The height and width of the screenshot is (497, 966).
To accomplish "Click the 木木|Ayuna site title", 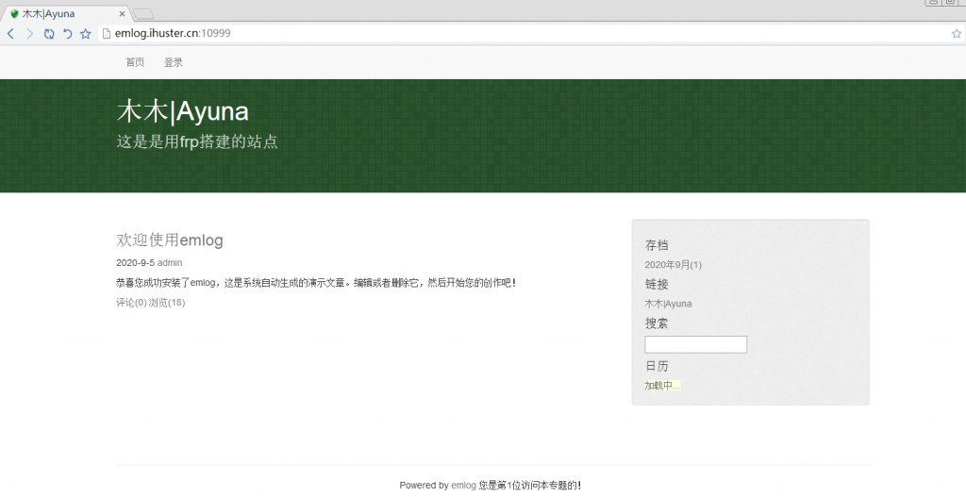I will 182,111.
